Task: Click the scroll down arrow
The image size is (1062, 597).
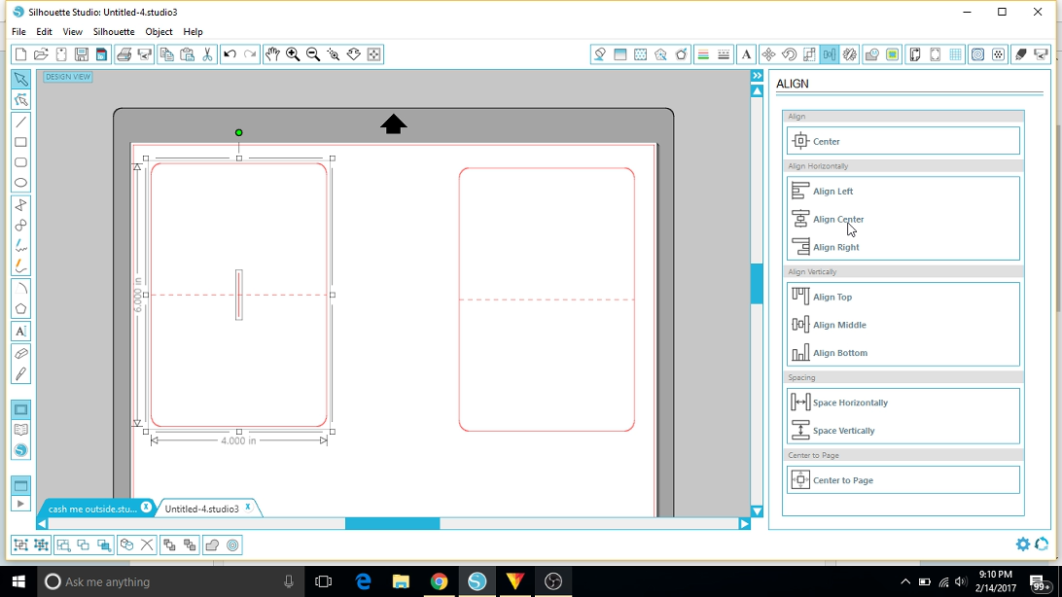Action: tap(758, 511)
